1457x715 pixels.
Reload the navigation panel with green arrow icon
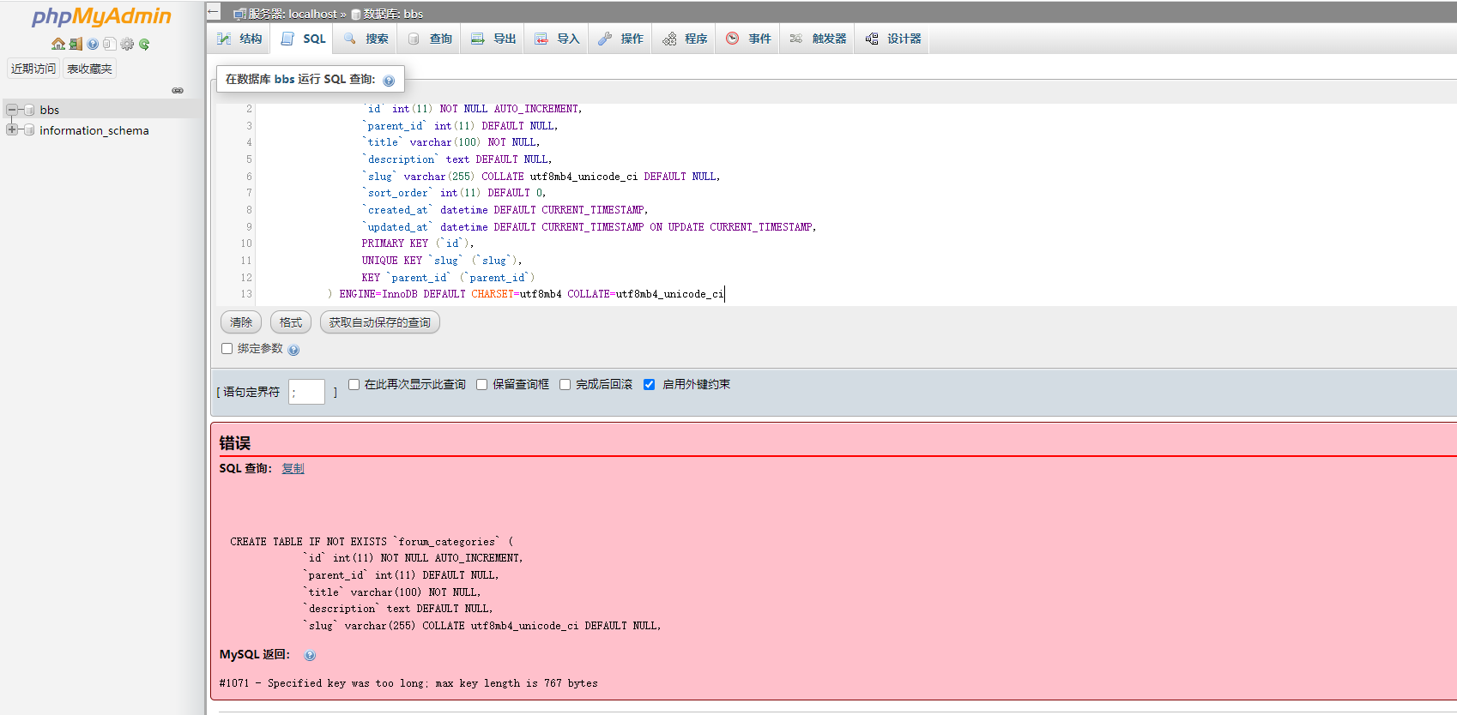144,44
